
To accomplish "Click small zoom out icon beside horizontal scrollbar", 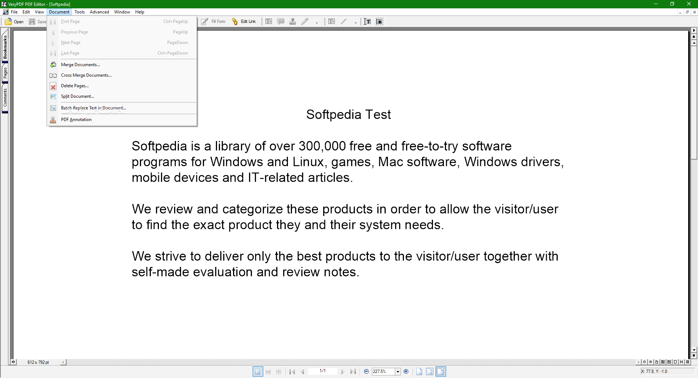I will [x=644, y=362].
